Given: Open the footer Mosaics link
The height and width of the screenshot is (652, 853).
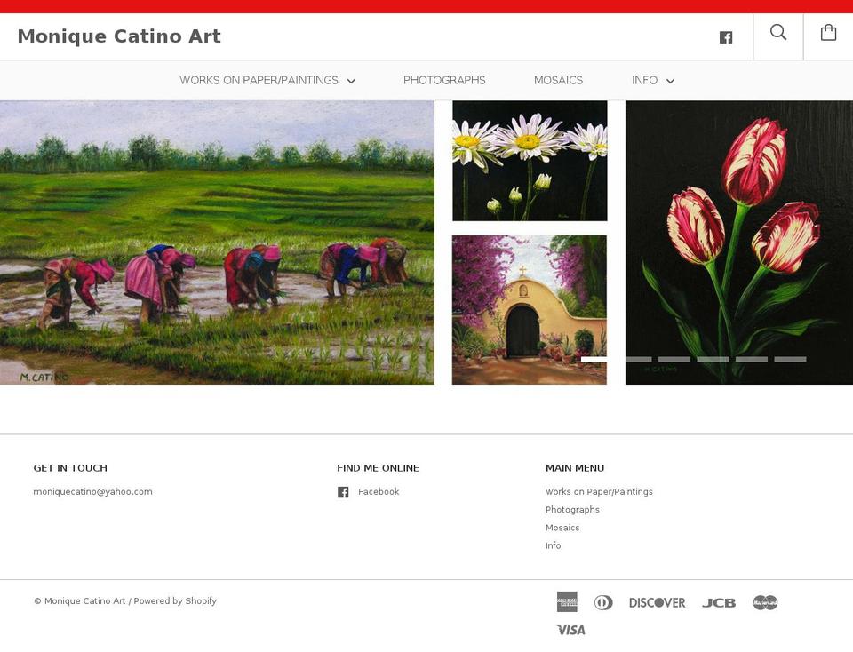Looking at the screenshot, I should (562, 528).
